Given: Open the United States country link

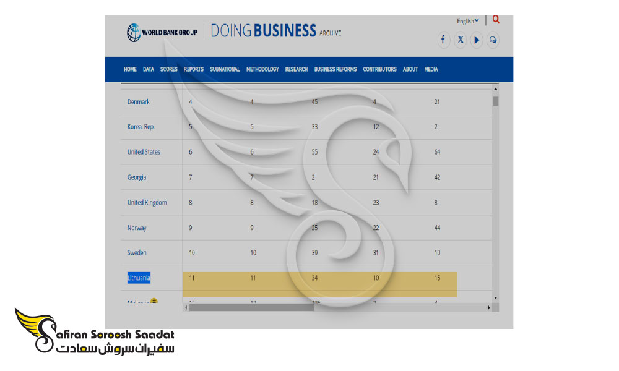Looking at the screenshot, I should pyautogui.click(x=144, y=151).
